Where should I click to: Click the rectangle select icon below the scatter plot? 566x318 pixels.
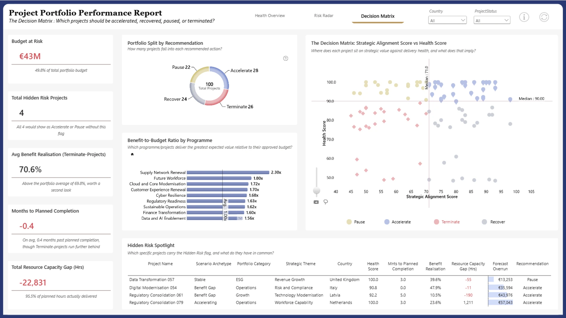pos(316,202)
